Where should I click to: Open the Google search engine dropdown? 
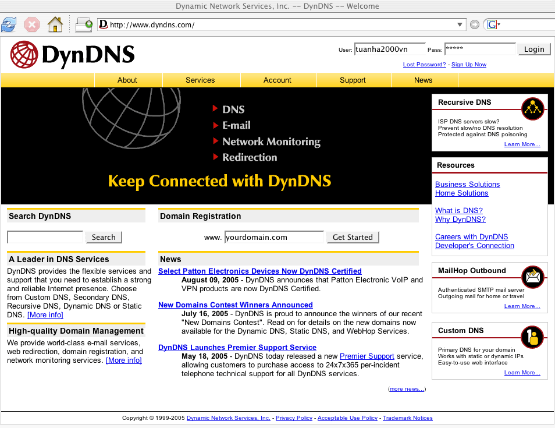tap(494, 24)
